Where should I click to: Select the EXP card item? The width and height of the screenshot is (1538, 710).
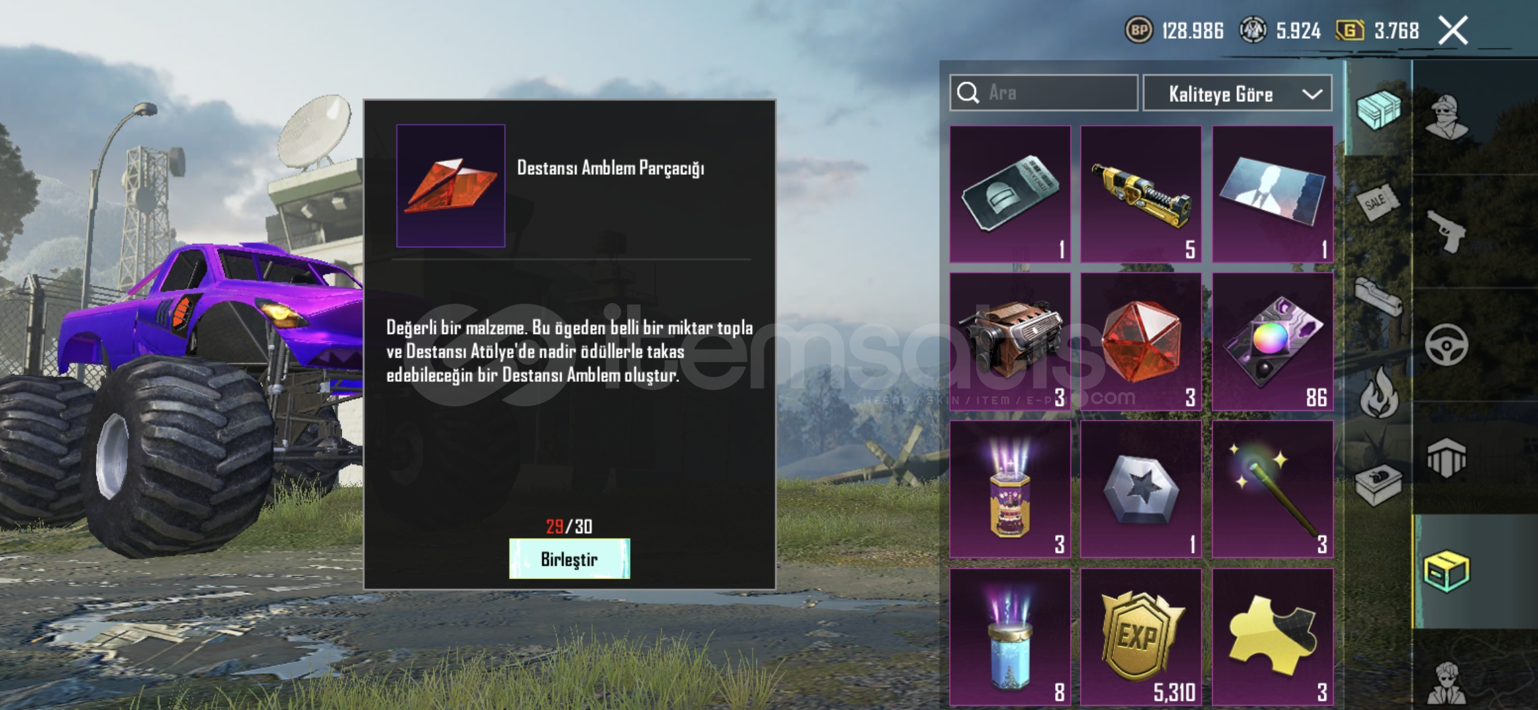point(1141,638)
